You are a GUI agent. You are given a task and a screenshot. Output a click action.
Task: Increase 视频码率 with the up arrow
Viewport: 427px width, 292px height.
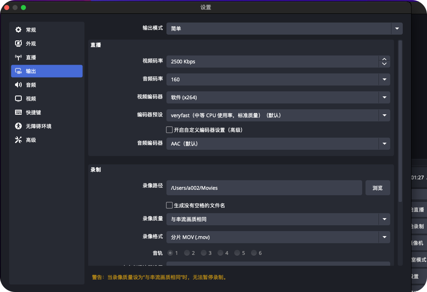point(384,59)
